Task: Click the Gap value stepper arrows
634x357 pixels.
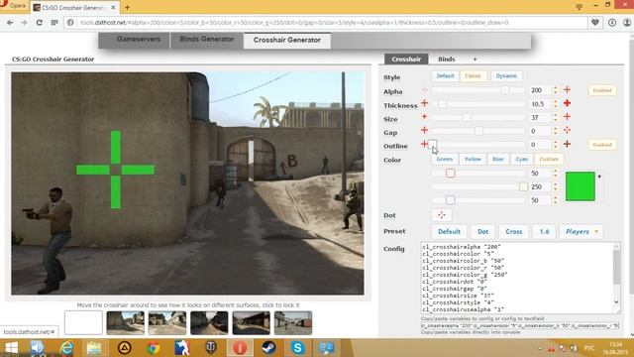Action: [x=555, y=131]
